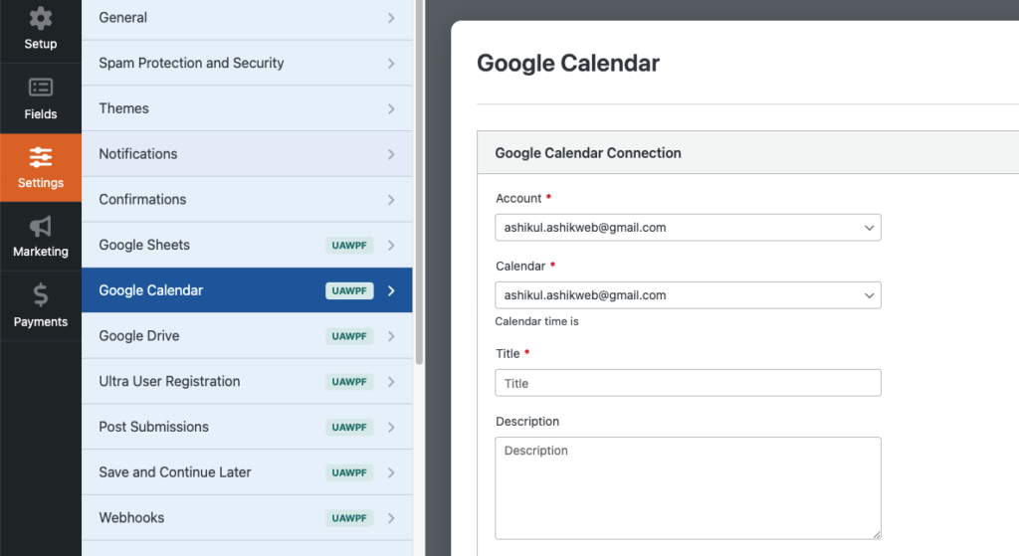Open Save and Continue Later settings
The height and width of the screenshot is (556, 1019).
point(175,472)
